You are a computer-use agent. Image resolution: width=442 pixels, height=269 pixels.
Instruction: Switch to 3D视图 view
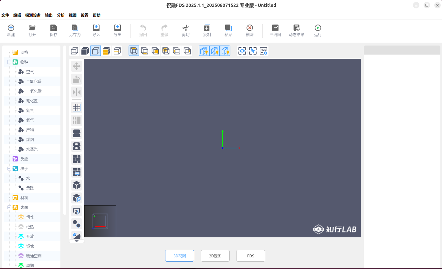pos(180,256)
